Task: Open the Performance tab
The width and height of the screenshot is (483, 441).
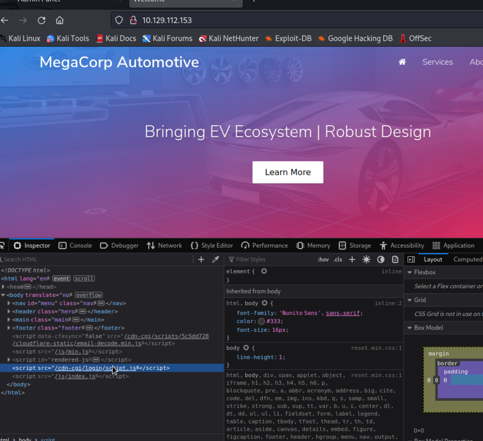Action: coord(264,246)
